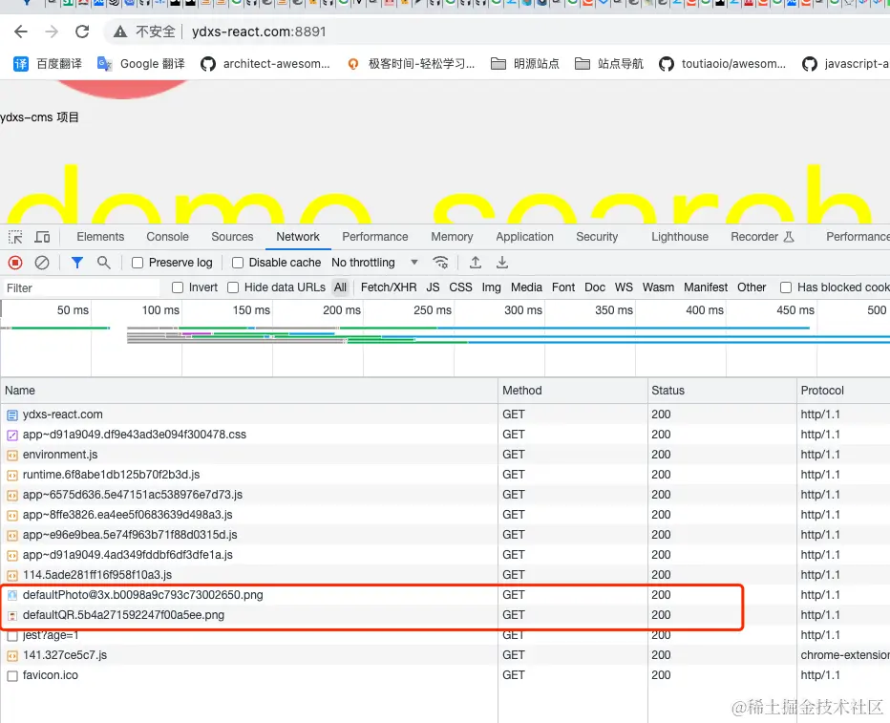The image size is (890, 723).
Task: Filter requests by Manifest
Action: (x=706, y=287)
